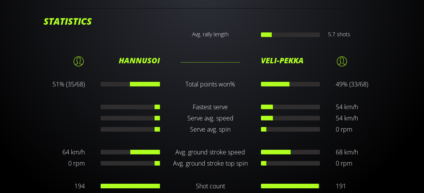Click Hannusoi's Shot count bar
Viewport: 424px width, 193px height.
pos(130,186)
